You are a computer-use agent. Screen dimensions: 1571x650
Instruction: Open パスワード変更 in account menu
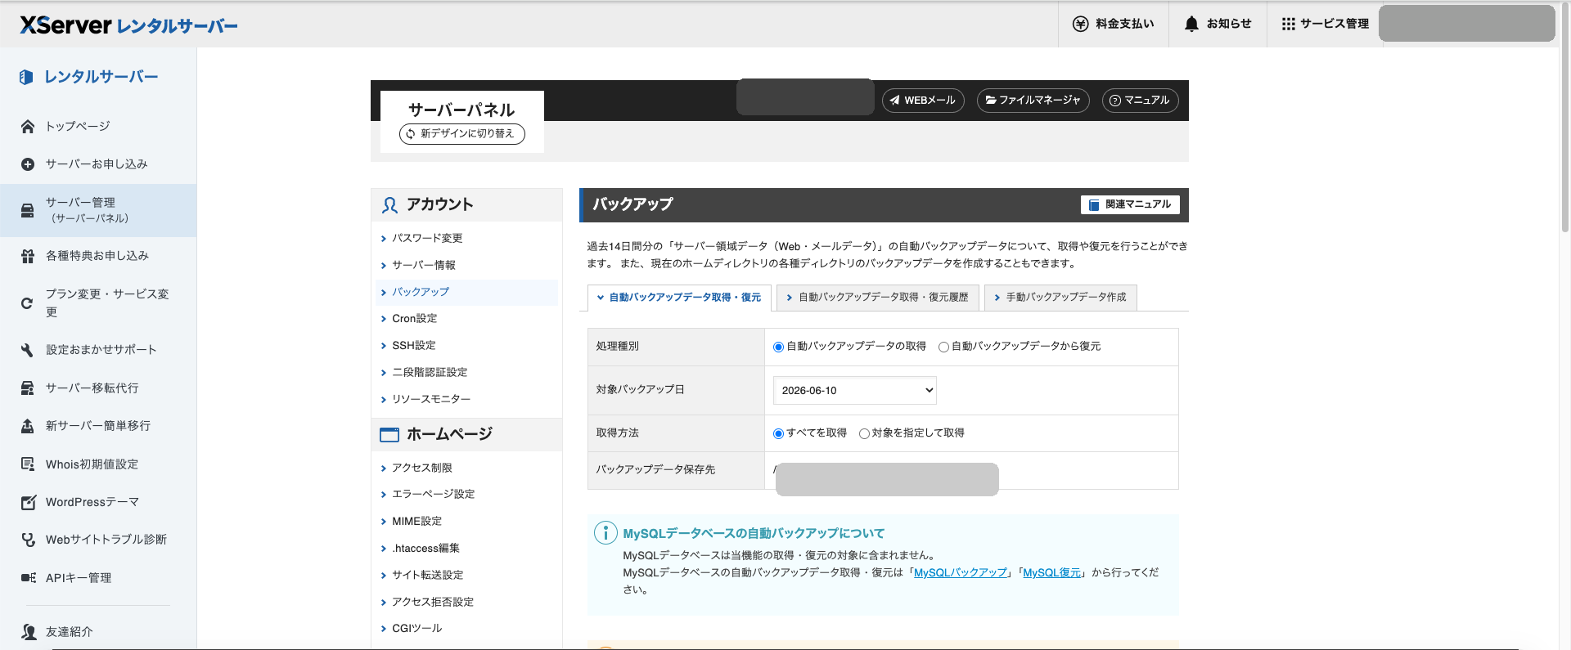pyautogui.click(x=427, y=238)
